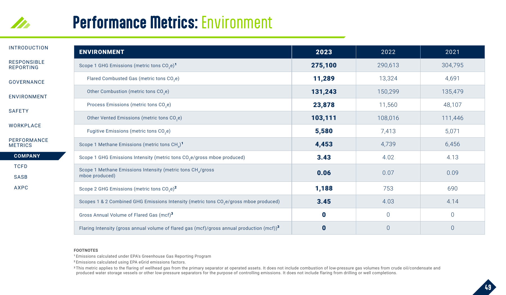
Task: Click the 275,100 Scope 1 GHG value
Action: tap(324, 65)
